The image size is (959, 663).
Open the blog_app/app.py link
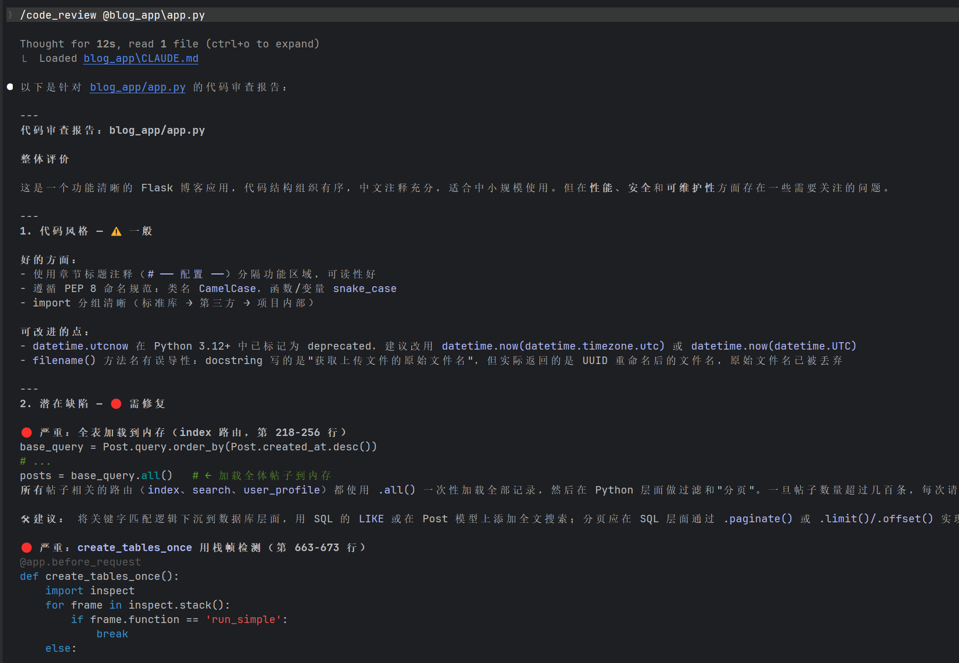click(x=137, y=87)
